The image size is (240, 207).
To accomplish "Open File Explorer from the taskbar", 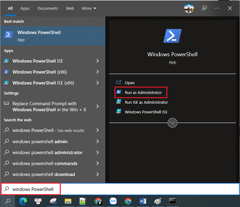I will 68,201.
